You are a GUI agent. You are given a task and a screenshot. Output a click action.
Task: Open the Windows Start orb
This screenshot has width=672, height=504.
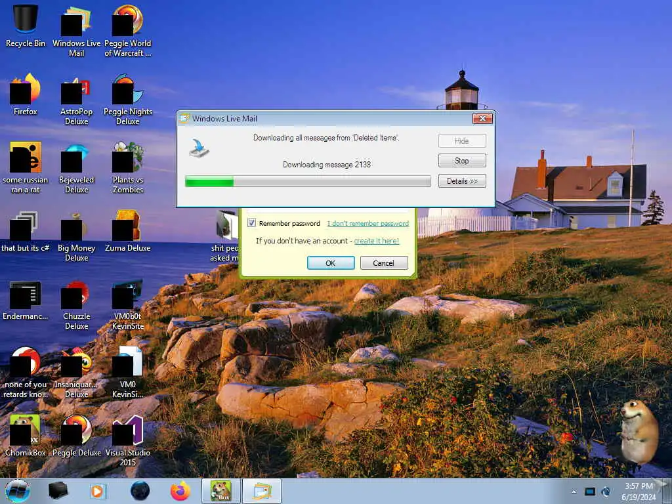pos(18,491)
